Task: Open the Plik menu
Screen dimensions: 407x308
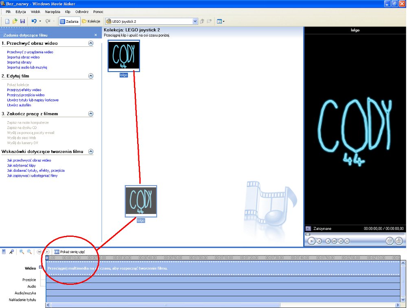Action: pos(8,12)
